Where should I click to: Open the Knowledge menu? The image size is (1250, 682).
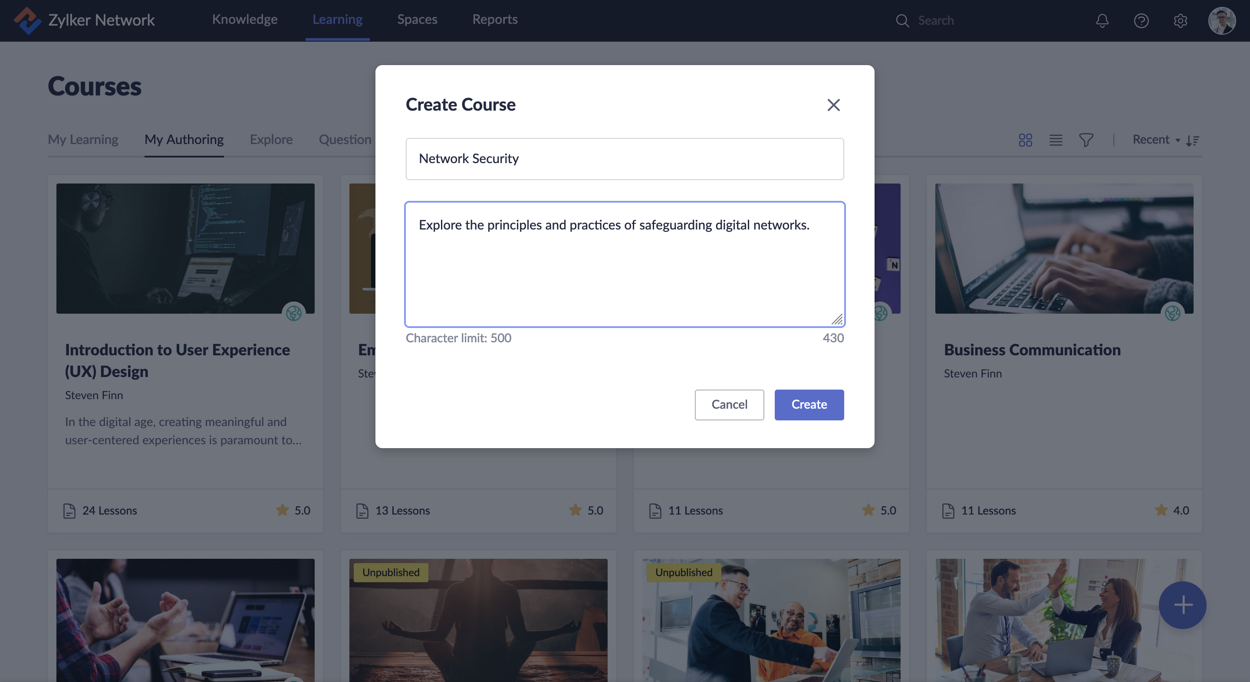(244, 20)
